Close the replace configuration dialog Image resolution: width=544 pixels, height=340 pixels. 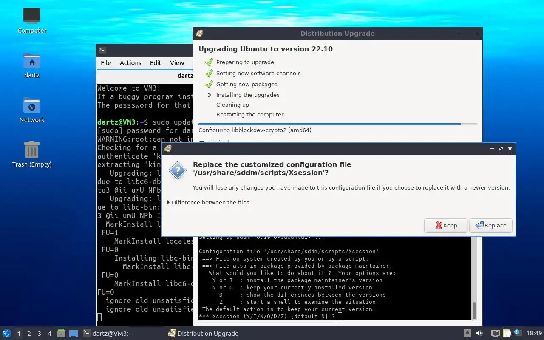(510, 149)
